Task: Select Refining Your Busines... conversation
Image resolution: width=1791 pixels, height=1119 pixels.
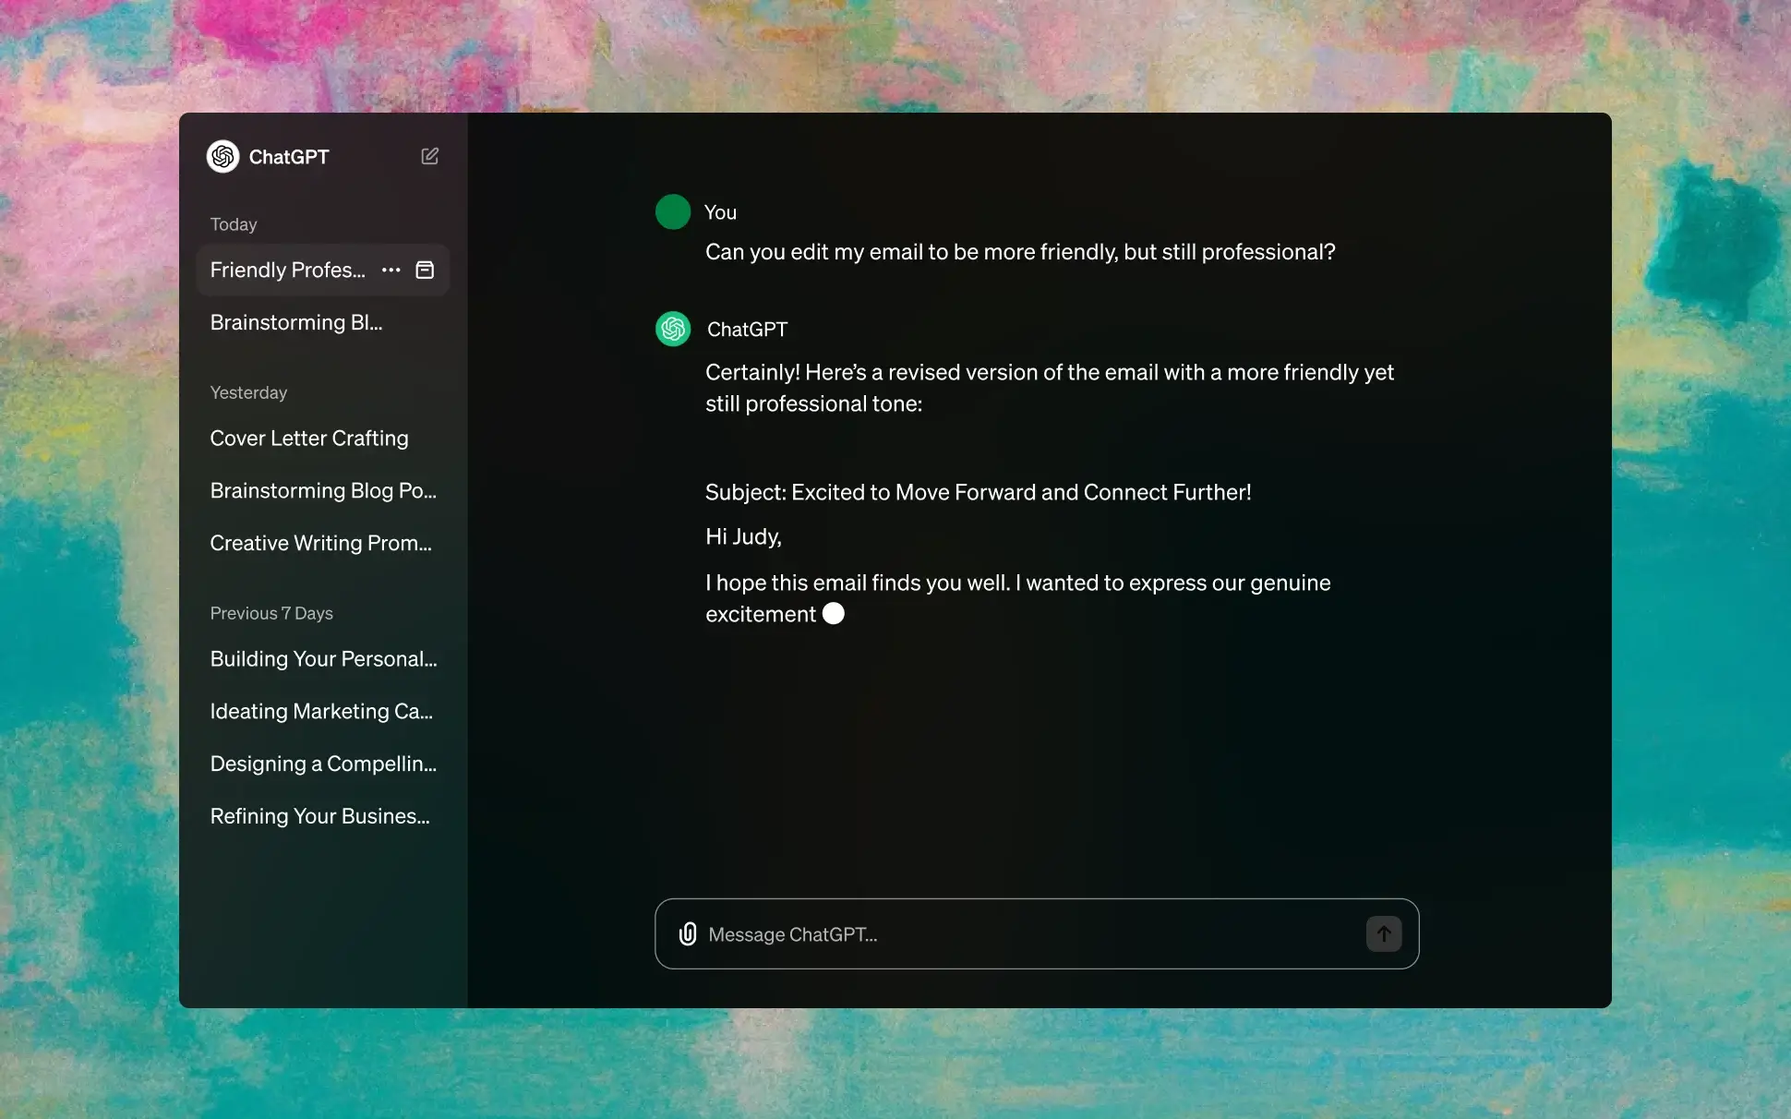Action: pos(319,814)
